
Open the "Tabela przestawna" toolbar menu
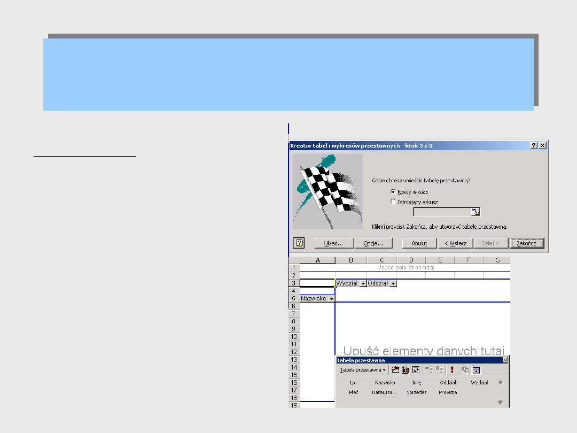point(363,369)
